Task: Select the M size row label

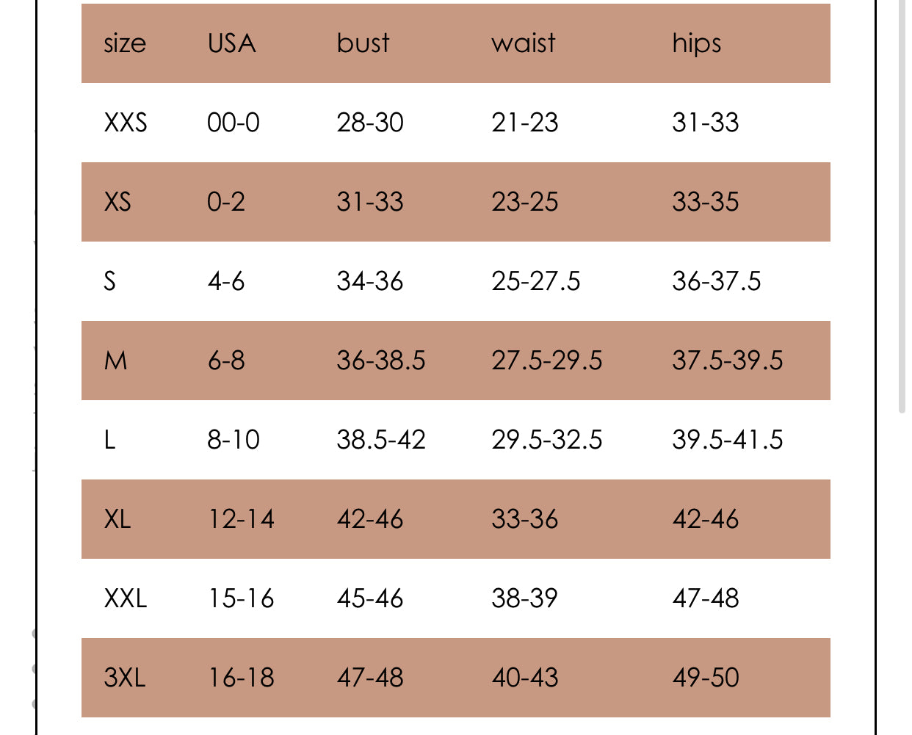Action: [116, 360]
